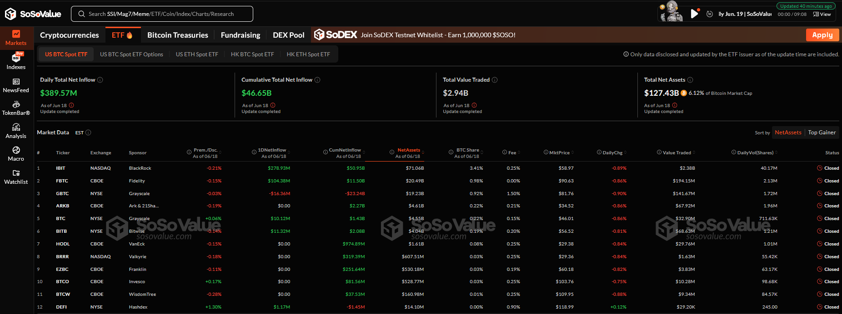
Task: Click info icon beside Total Net Assets
Action: (690, 80)
